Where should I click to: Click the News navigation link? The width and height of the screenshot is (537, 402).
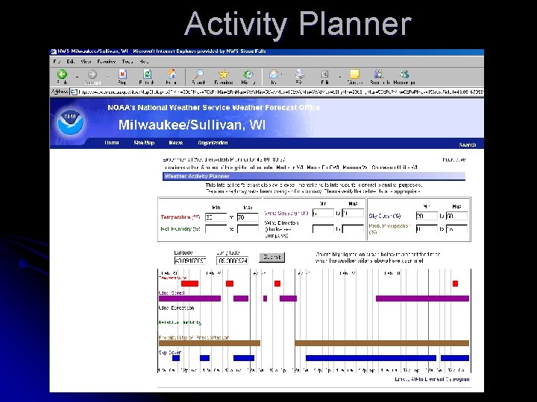pyautogui.click(x=176, y=143)
